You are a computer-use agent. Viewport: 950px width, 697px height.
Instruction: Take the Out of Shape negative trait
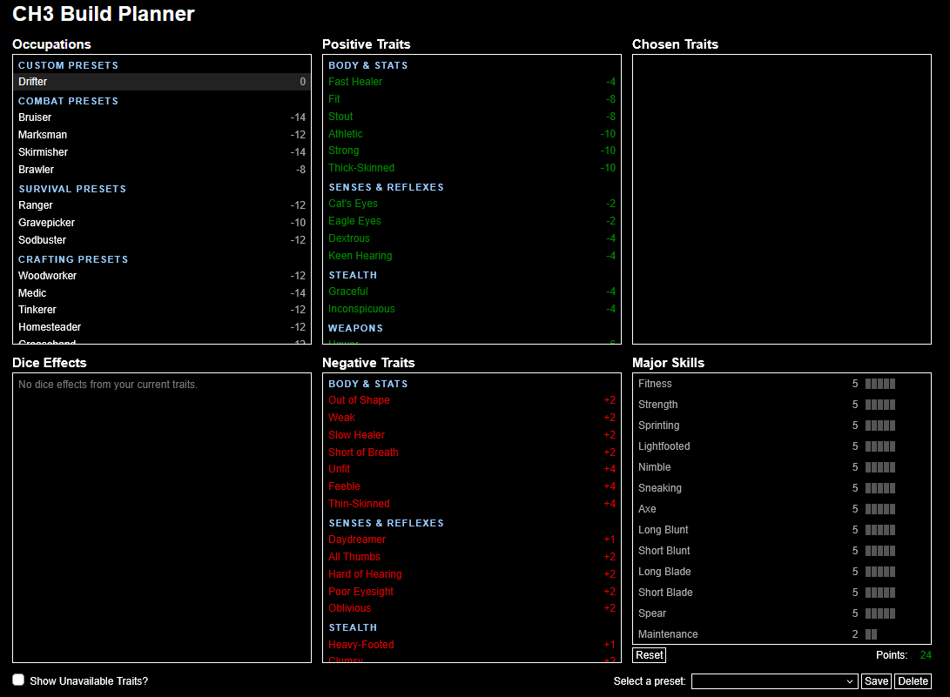472,400
